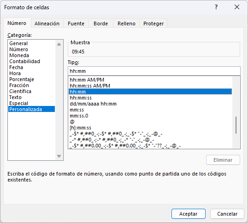Select format starting _-$* #,##0.00_-
Screen dimensions: 248x223
[x=150, y=146]
